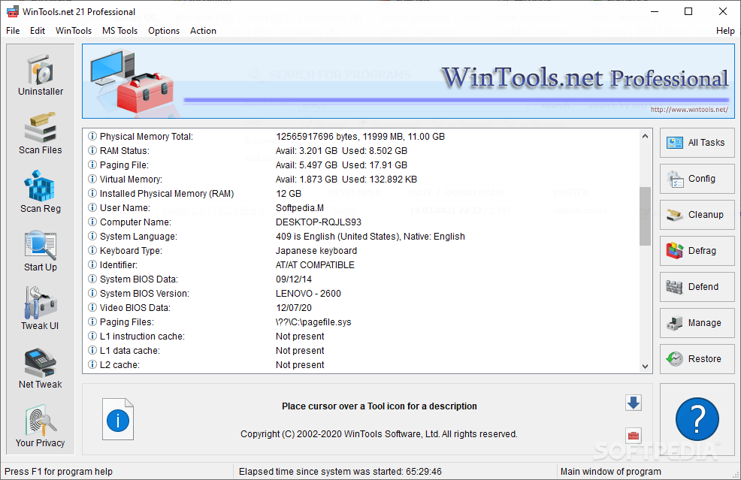This screenshot has height=480, width=741.
Task: Open the WinTools menu
Action: (x=74, y=31)
